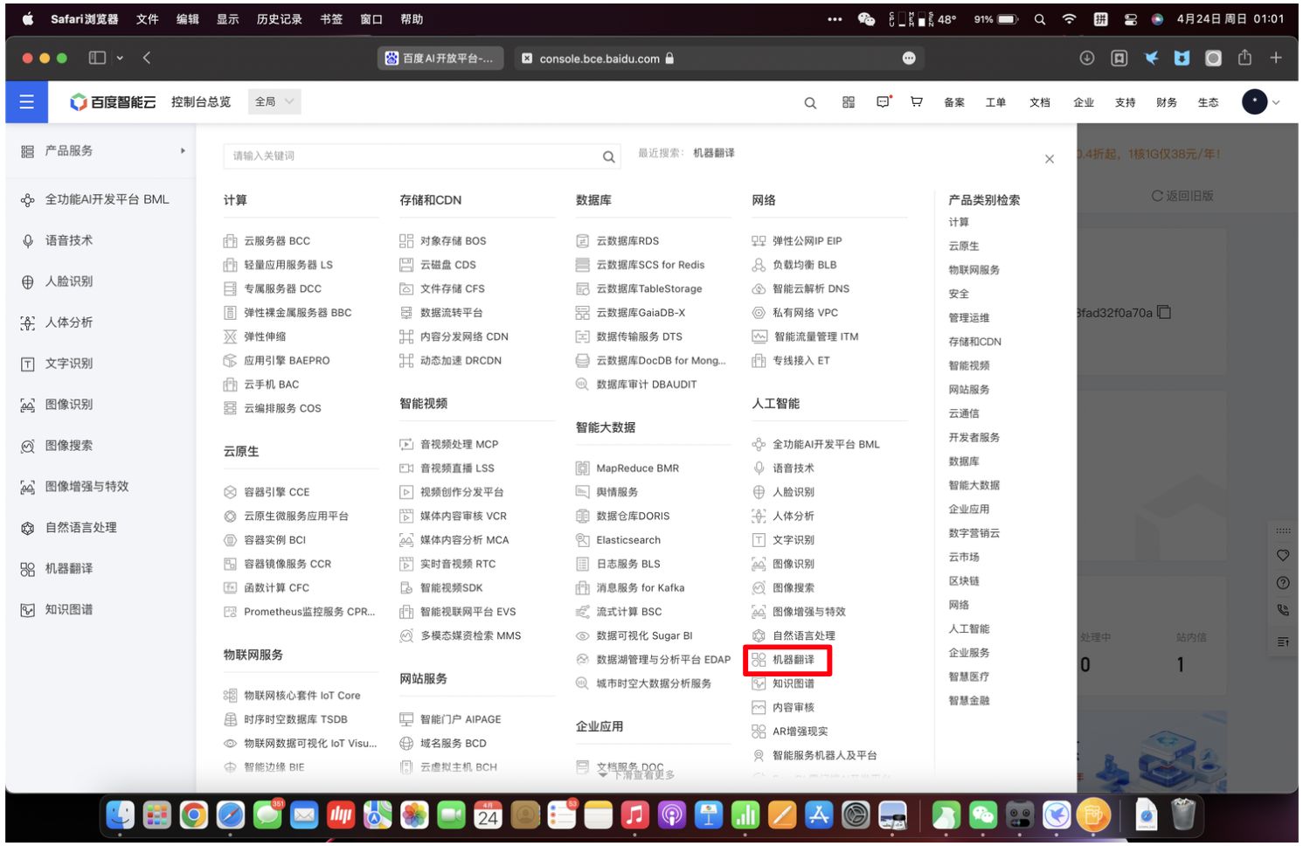This screenshot has width=1303, height=846.
Task: Open 弹性公网IP EIP link
Action: pos(807,241)
